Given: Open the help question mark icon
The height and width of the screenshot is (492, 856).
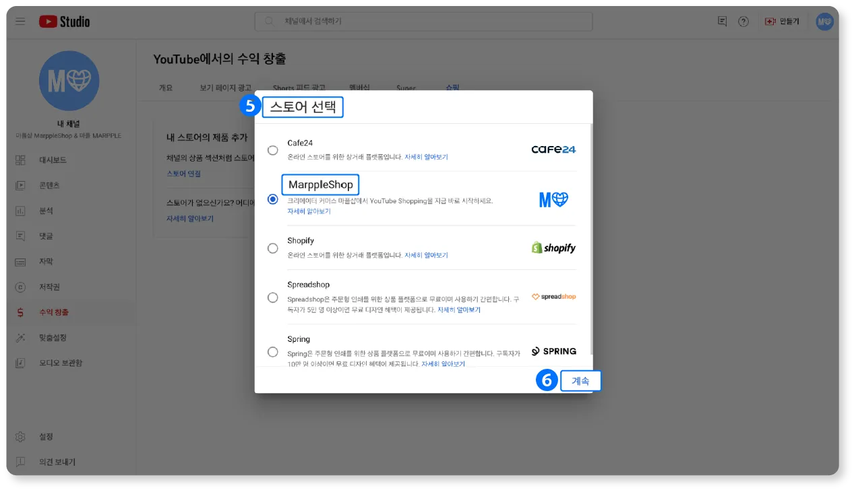Looking at the screenshot, I should [743, 22].
